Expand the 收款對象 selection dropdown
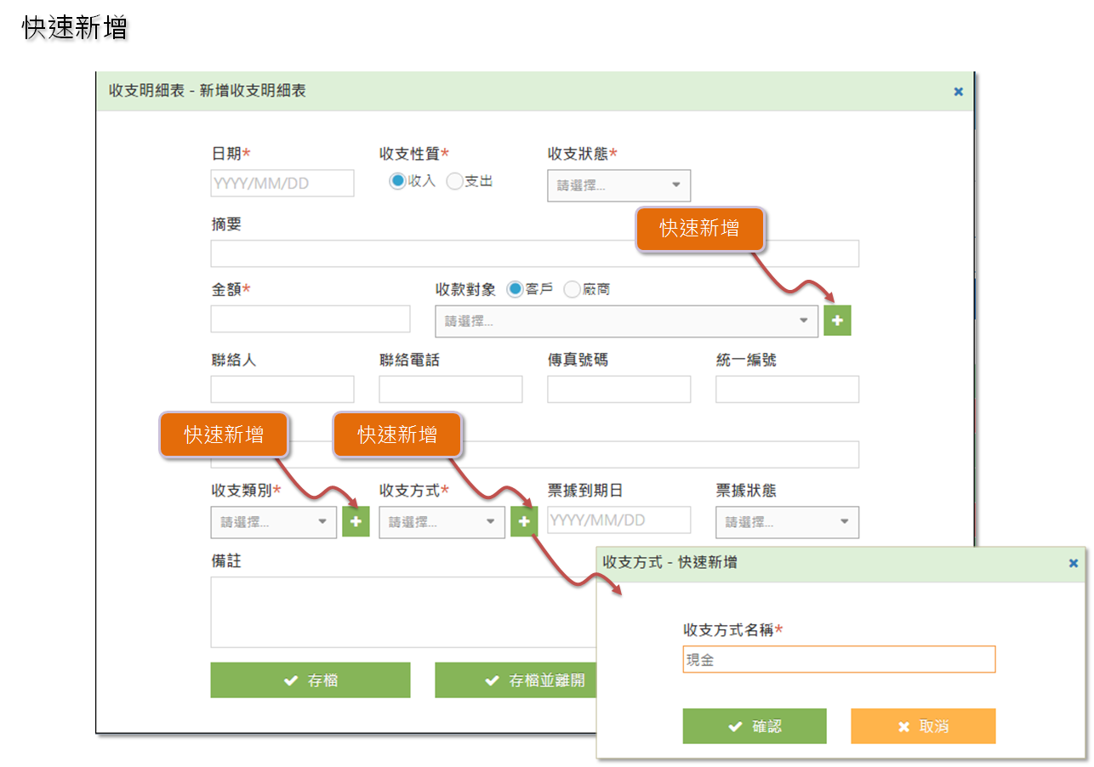The width and height of the screenshot is (1094, 767). pos(626,321)
